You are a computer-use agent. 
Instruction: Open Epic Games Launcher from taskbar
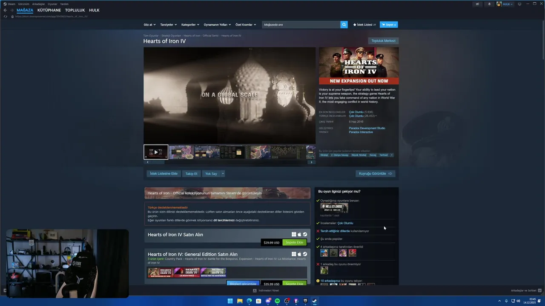[x=305, y=301]
